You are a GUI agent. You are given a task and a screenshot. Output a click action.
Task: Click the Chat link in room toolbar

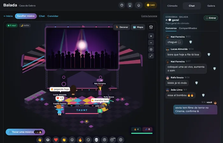42,16
